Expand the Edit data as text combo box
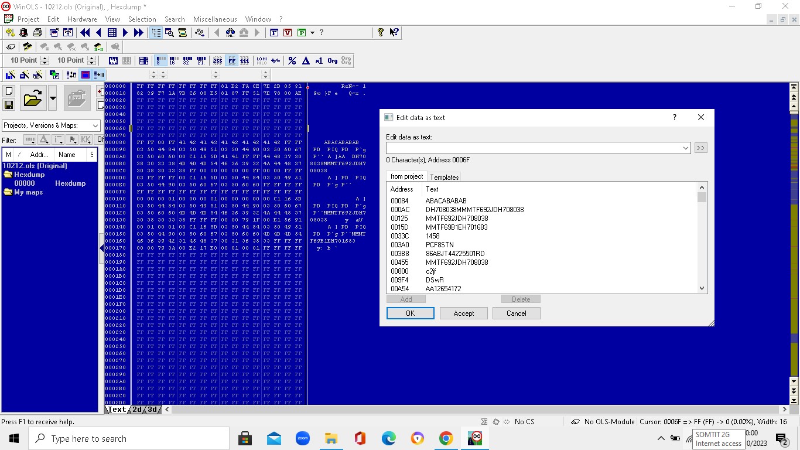 coord(685,148)
